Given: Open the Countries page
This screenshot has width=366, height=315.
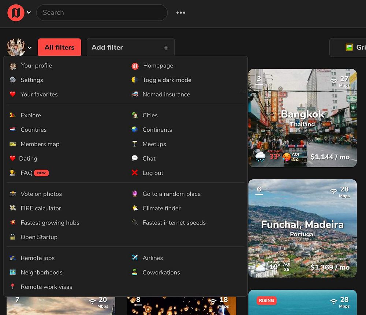Looking at the screenshot, I should pos(33,129).
